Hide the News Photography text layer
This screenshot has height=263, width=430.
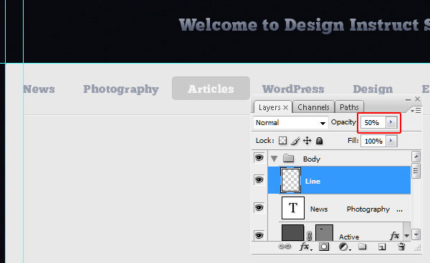coord(259,207)
